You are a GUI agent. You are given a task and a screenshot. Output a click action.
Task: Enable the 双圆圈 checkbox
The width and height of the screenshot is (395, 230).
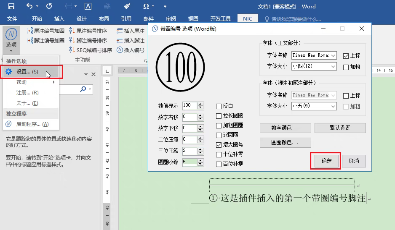(x=219, y=135)
